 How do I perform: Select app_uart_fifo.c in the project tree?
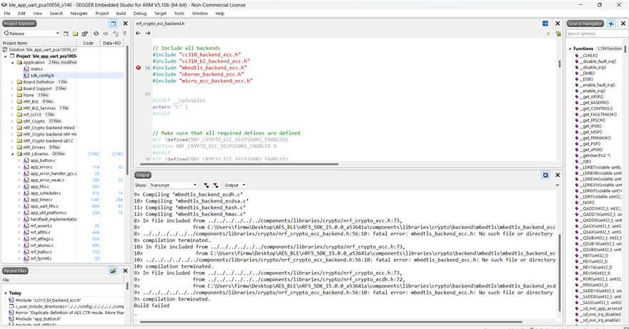click(x=44, y=206)
